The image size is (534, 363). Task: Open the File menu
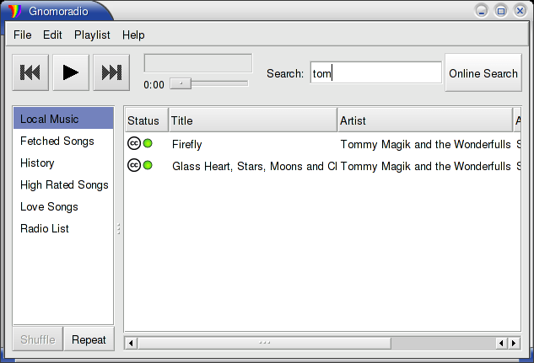(22, 35)
